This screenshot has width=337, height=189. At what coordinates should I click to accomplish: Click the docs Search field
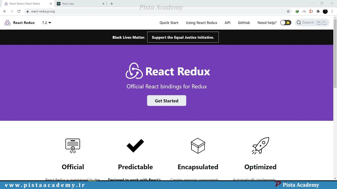pos(312,23)
